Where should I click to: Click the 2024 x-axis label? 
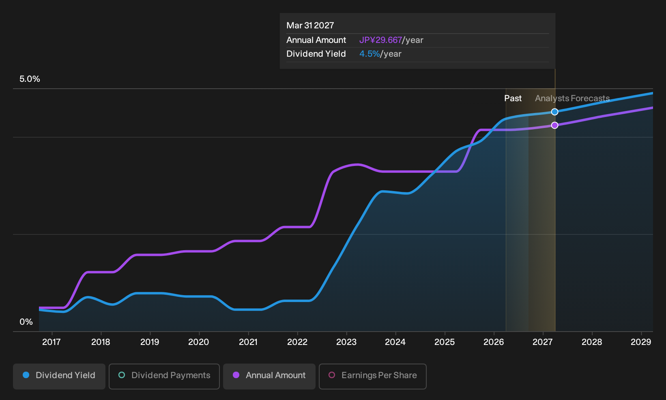[395, 342]
